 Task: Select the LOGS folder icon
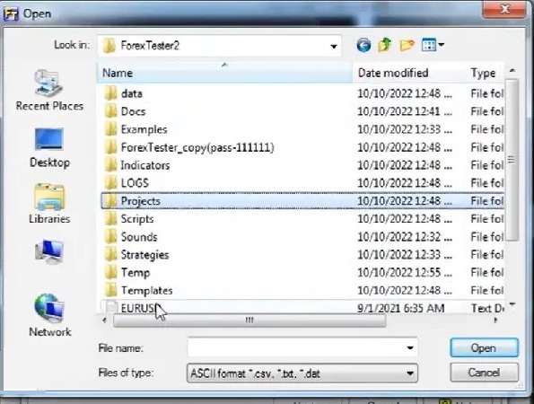tap(110, 183)
